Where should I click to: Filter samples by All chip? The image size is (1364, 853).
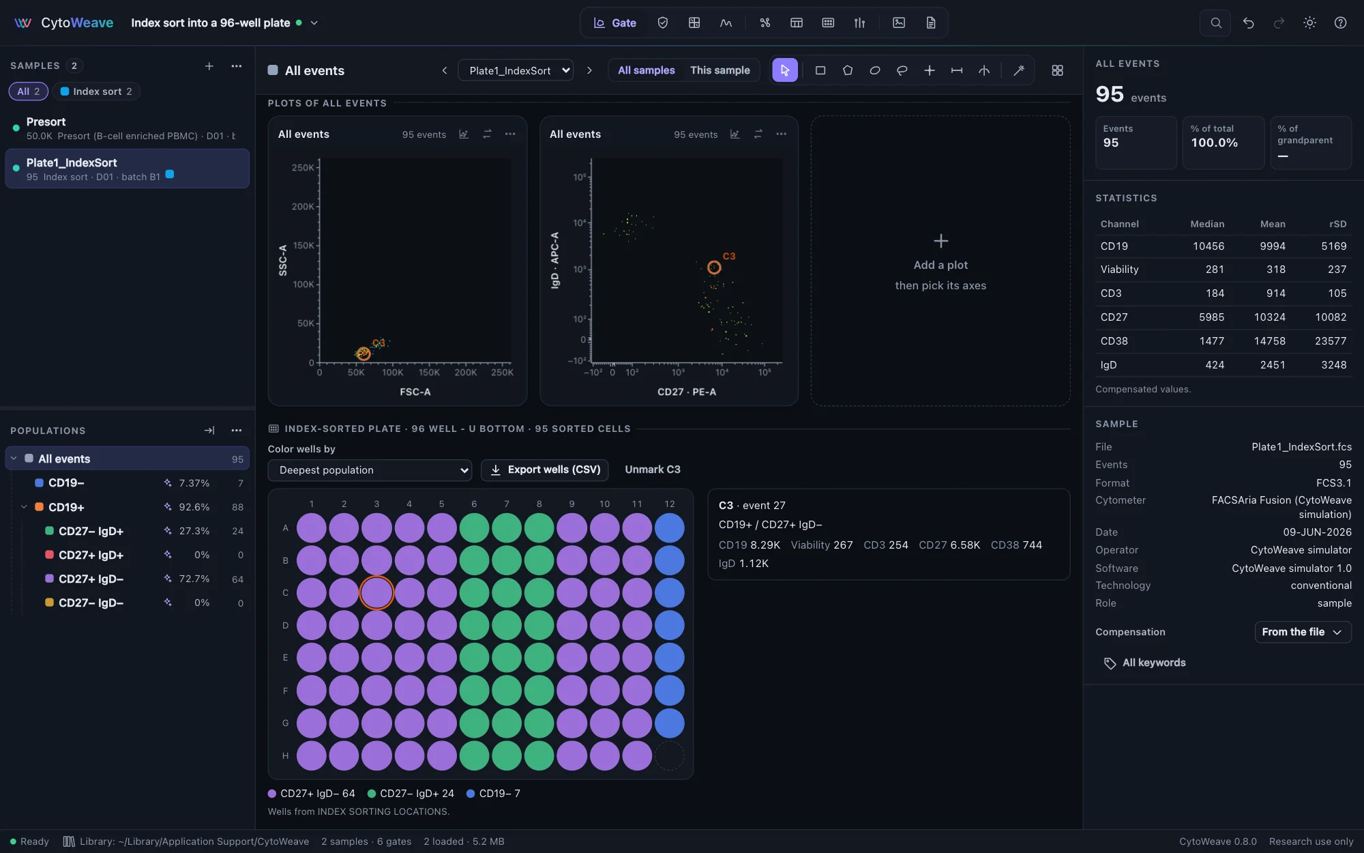pyautogui.click(x=29, y=91)
